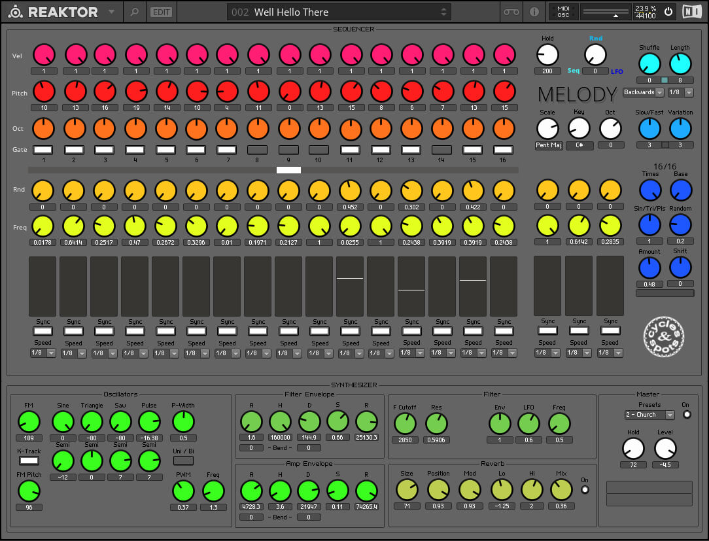Open the 1/8 dropdown beside Backwards
This screenshot has width=709, height=541.
click(x=680, y=92)
